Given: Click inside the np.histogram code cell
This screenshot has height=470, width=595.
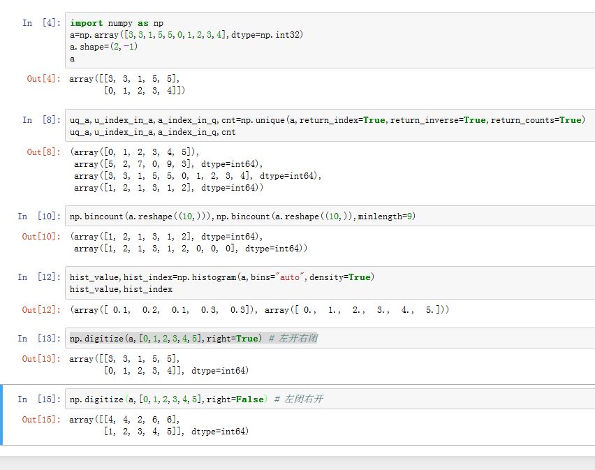Looking at the screenshot, I should (x=328, y=283).
